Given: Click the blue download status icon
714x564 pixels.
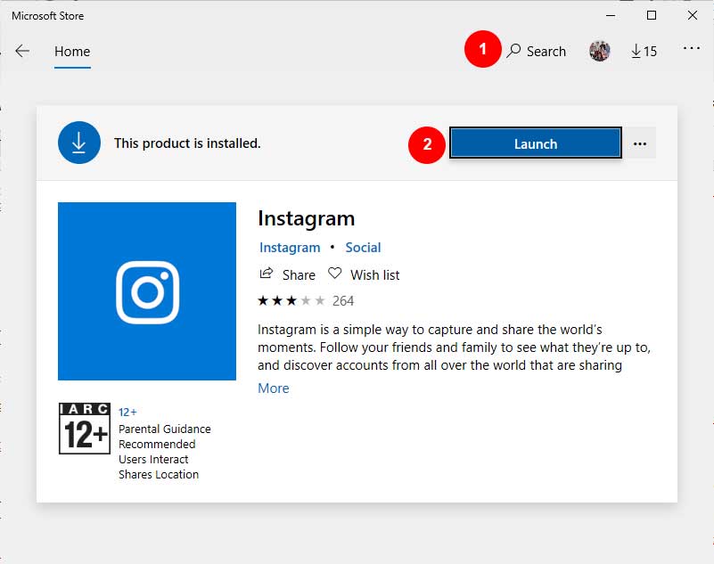Looking at the screenshot, I should pyautogui.click(x=79, y=143).
